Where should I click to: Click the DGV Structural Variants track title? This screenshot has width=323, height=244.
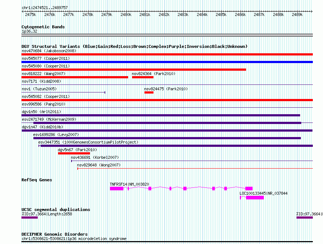[x=135, y=46]
